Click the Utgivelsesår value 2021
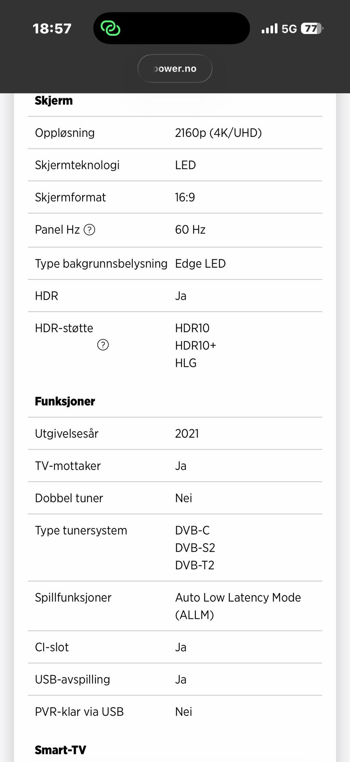The image size is (350, 762). point(187,434)
